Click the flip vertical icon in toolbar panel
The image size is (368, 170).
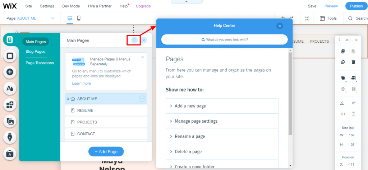[354, 114]
